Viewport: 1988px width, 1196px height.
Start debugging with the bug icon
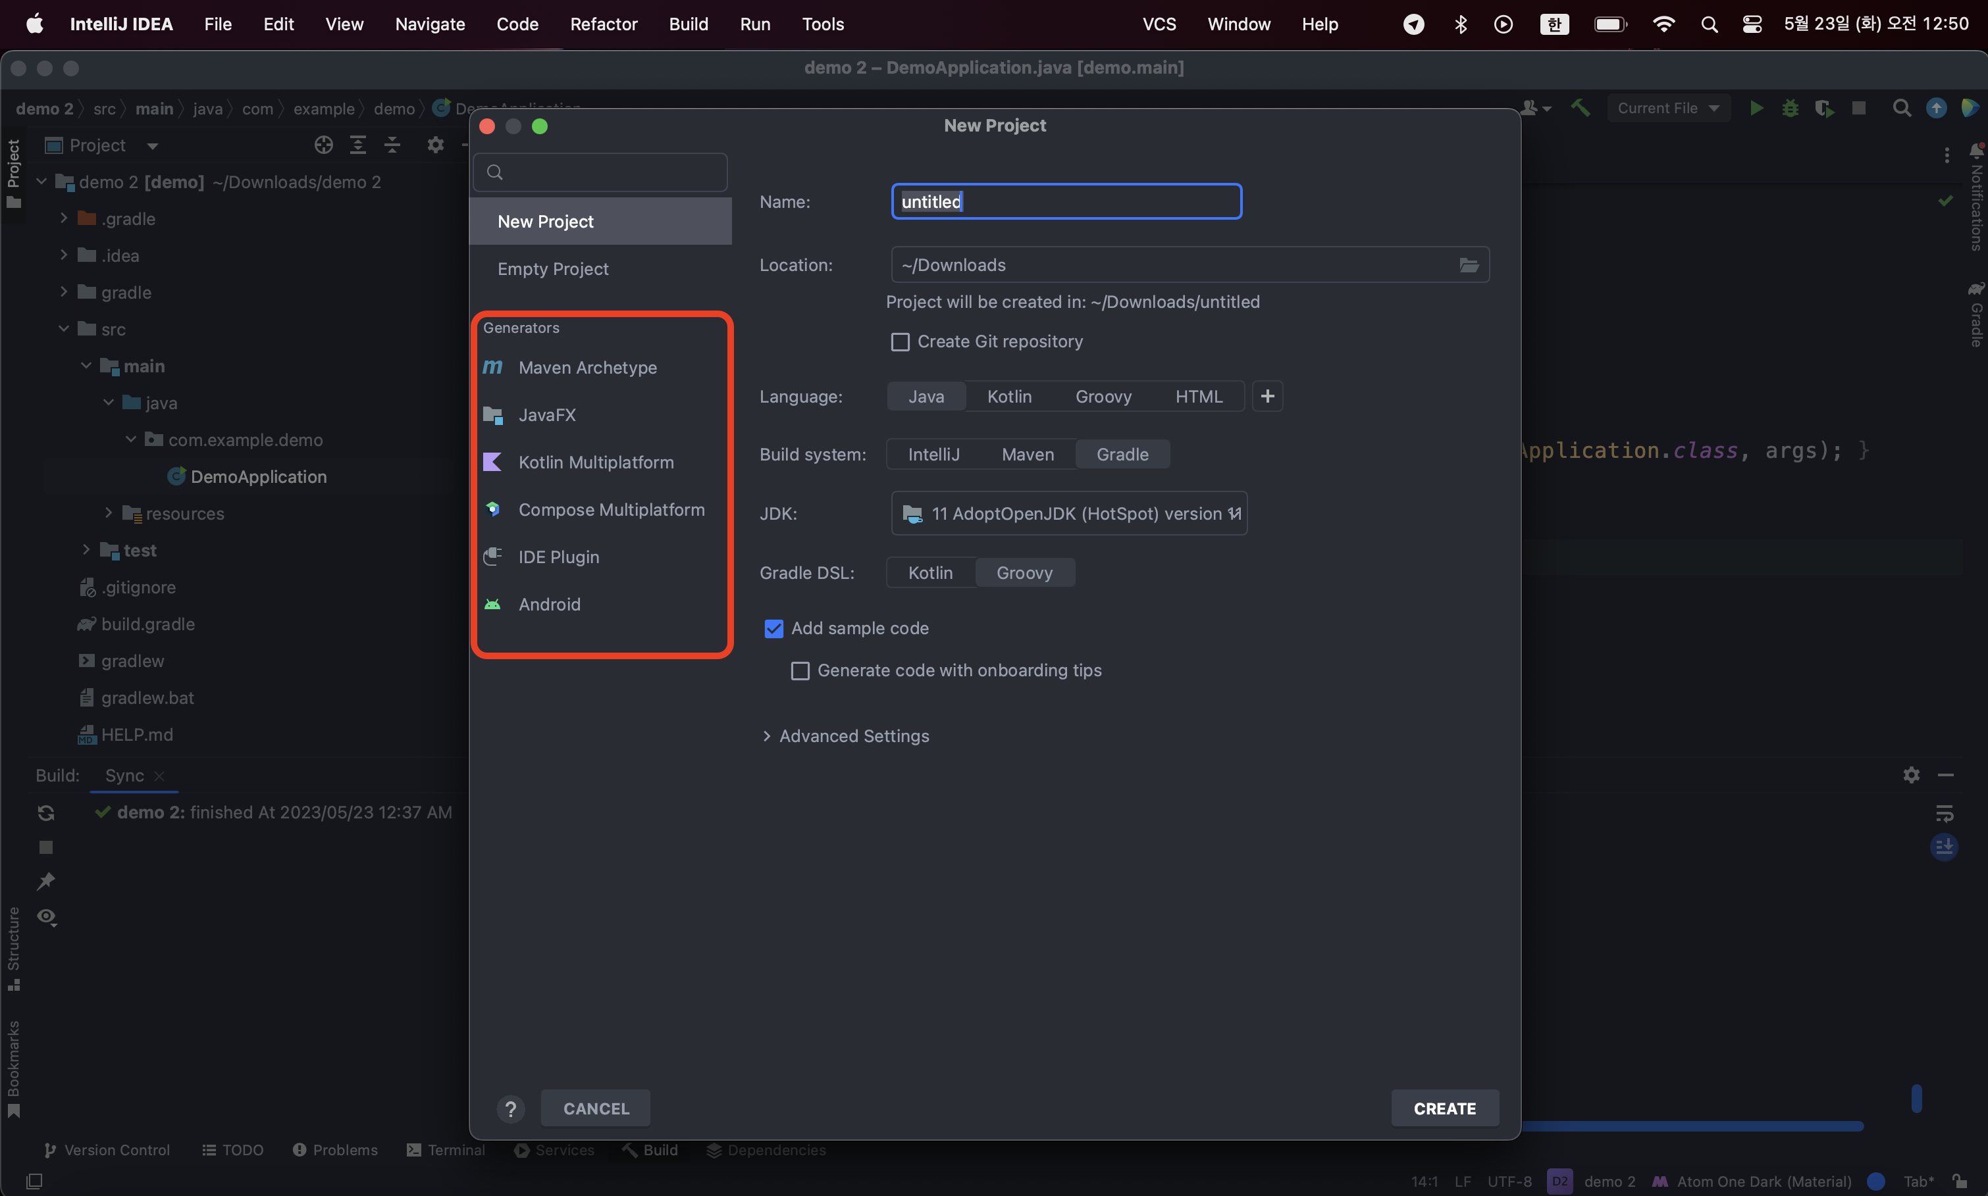(1790, 108)
